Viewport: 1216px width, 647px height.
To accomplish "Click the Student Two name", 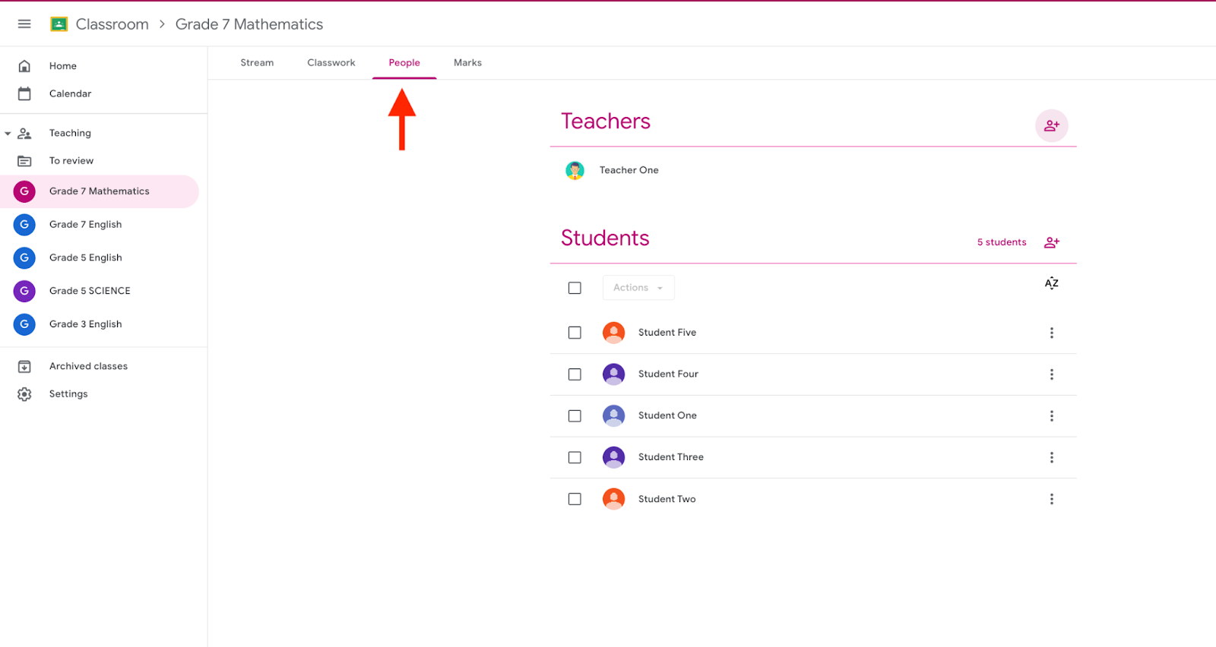I will 667,499.
